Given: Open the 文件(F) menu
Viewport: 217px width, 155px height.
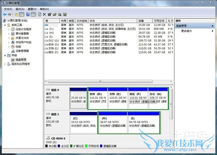Looking at the screenshot, I should click(x=8, y=9).
